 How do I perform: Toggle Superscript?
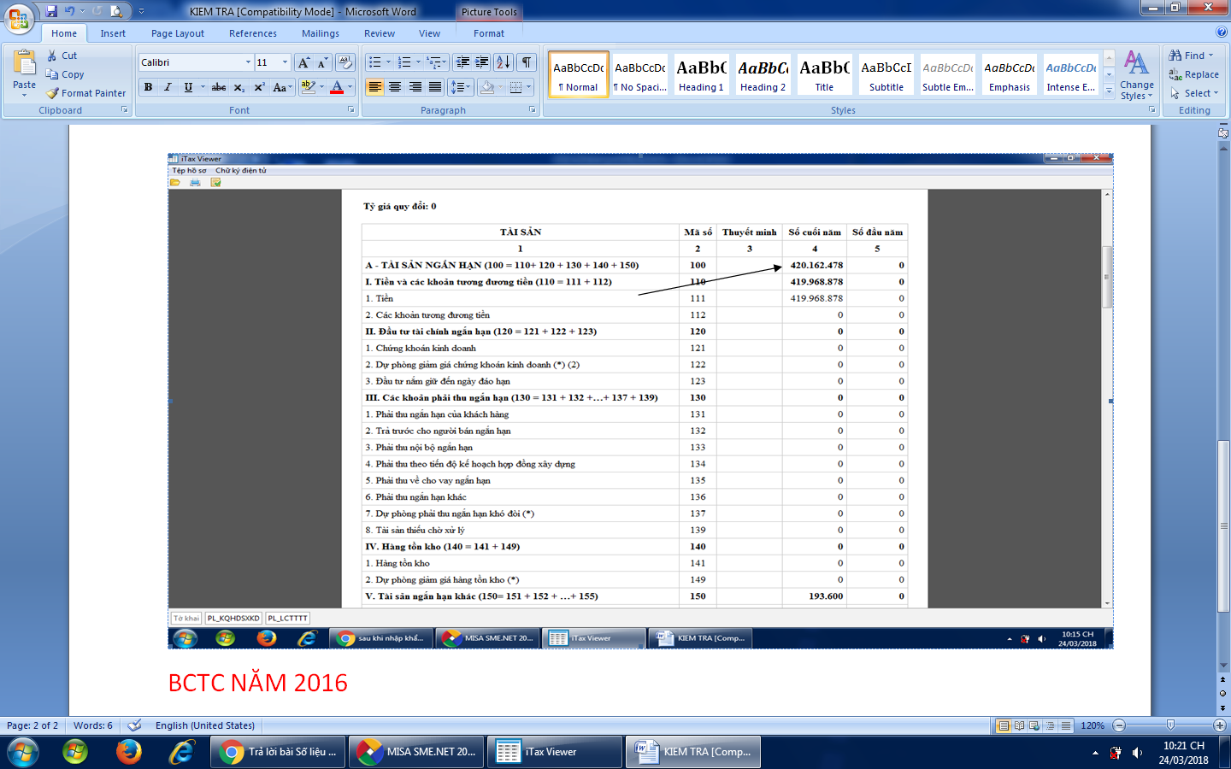coord(259,87)
